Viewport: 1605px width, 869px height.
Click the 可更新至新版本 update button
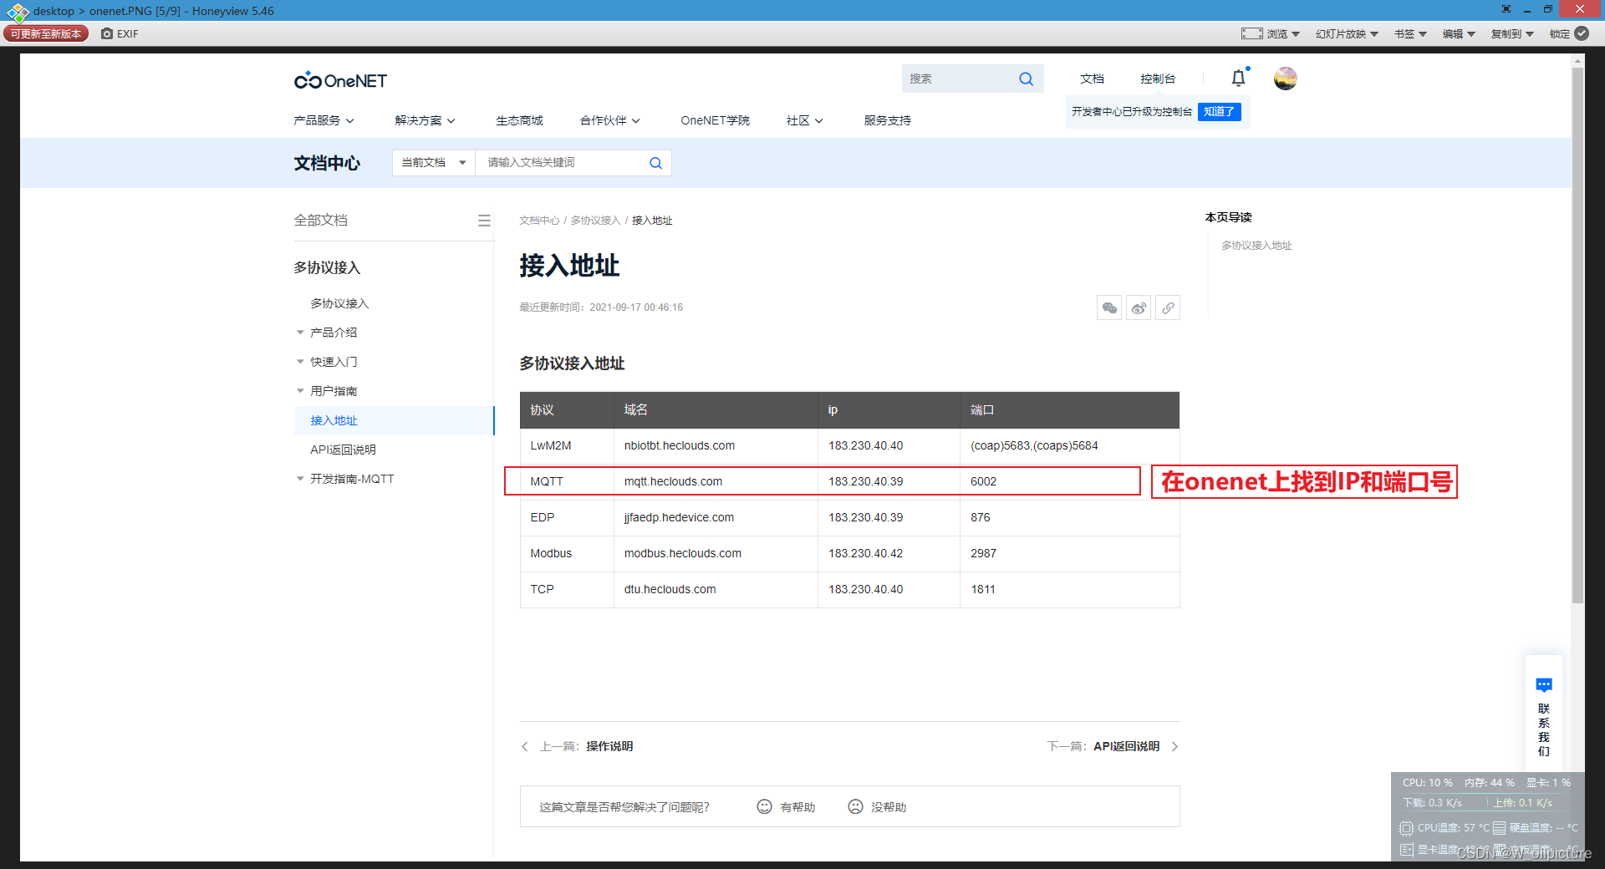tap(46, 33)
